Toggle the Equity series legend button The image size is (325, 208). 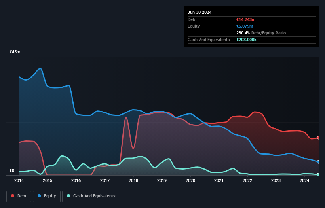pyautogui.click(x=47, y=196)
